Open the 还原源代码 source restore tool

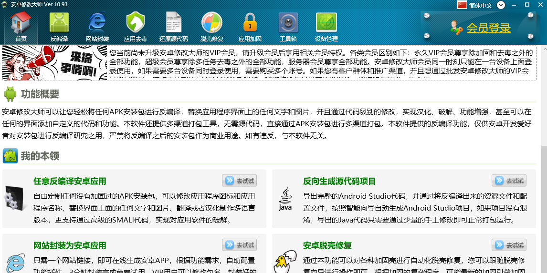(x=173, y=27)
